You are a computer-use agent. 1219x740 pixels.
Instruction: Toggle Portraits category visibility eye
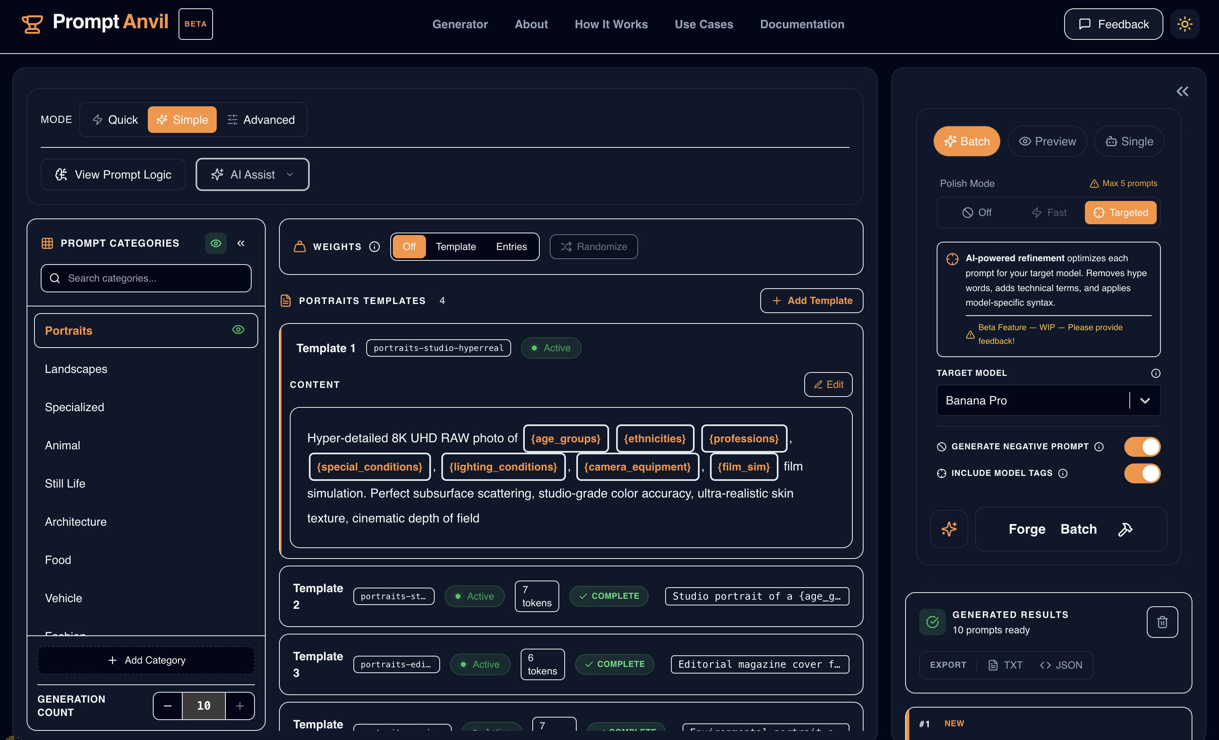(238, 330)
